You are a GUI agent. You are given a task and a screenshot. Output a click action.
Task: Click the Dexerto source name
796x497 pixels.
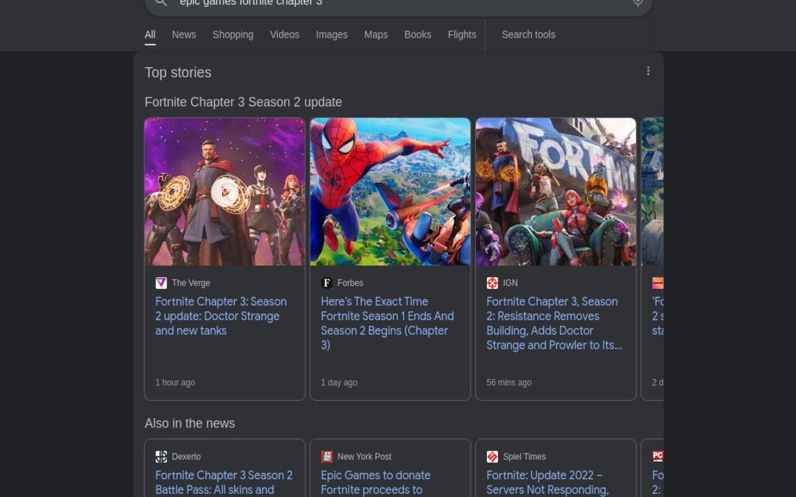point(186,457)
